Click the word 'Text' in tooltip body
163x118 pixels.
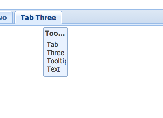(53, 69)
